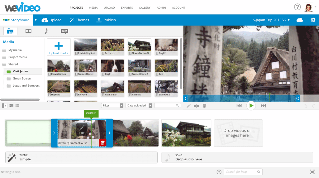
Task: Skip to the previous clip
Action: click(x=239, y=105)
